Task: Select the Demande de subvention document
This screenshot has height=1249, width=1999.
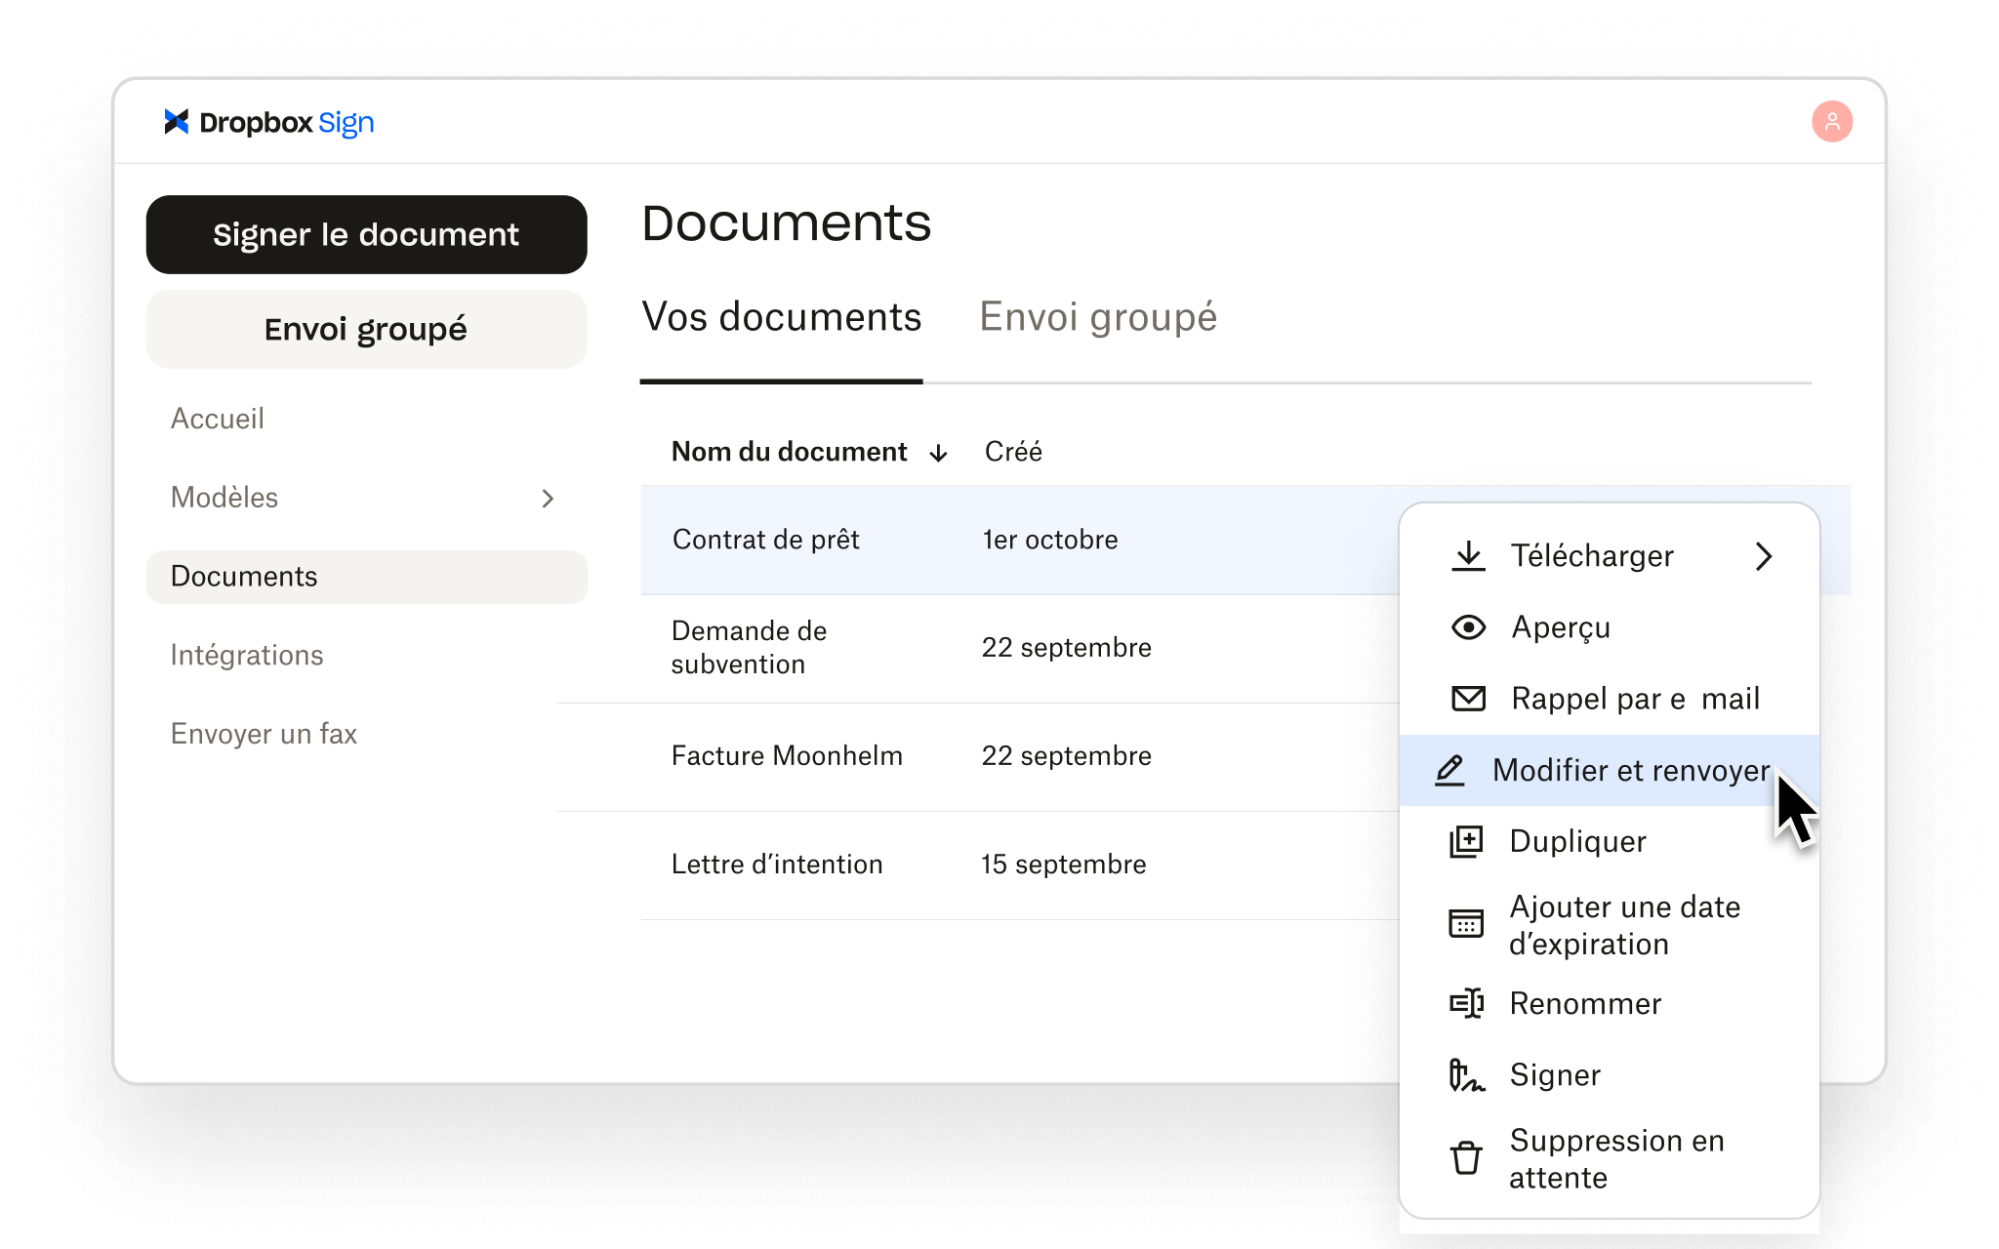Action: coord(749,648)
